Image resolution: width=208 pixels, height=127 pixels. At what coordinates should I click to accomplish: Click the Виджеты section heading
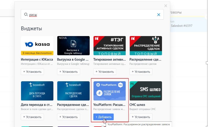point(32,28)
